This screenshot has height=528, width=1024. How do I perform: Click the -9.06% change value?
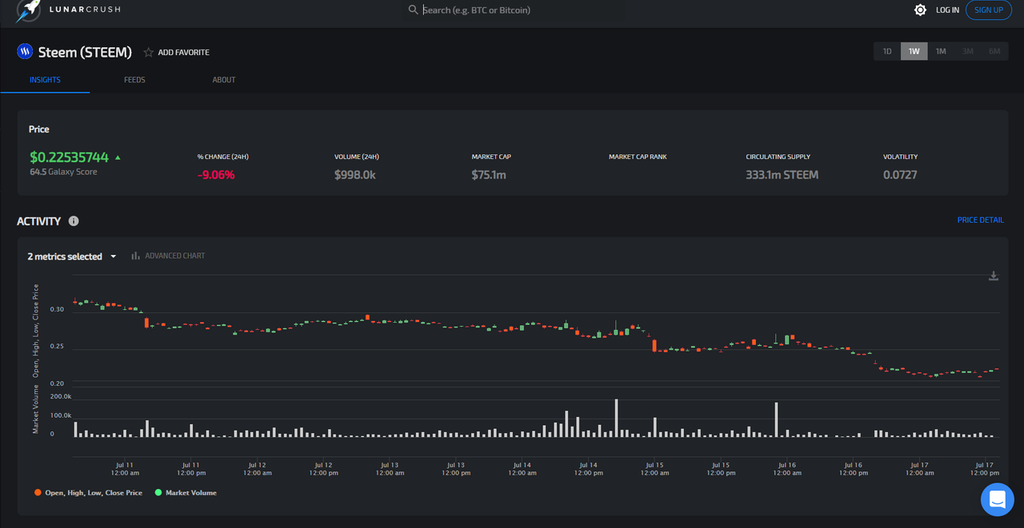tap(216, 175)
